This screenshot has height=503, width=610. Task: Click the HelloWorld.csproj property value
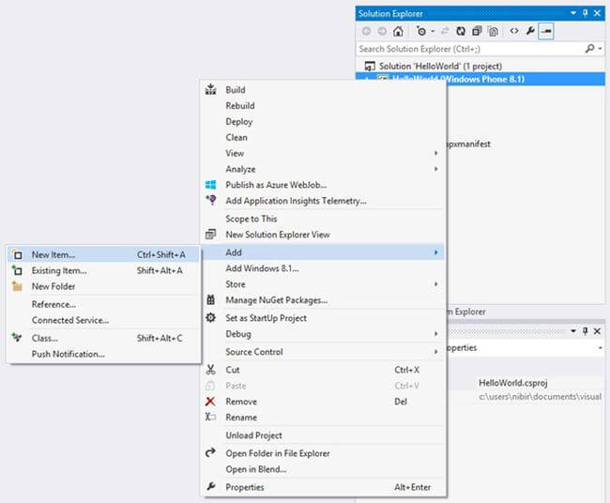(x=512, y=383)
